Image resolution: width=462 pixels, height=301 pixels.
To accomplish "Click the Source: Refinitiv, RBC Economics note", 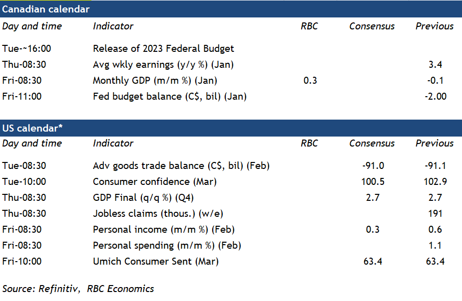I will click(78, 289).
